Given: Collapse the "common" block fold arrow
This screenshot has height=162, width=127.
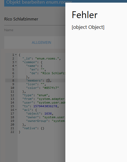Looking at the screenshot, I should [x=16, y=62].
